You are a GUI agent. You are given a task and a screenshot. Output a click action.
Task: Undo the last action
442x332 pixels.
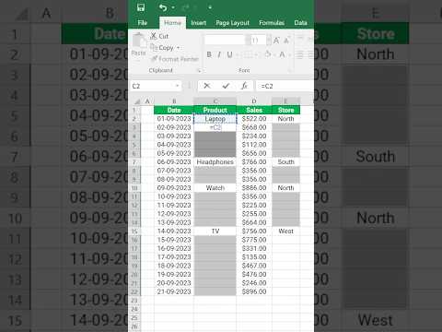click(x=163, y=7)
